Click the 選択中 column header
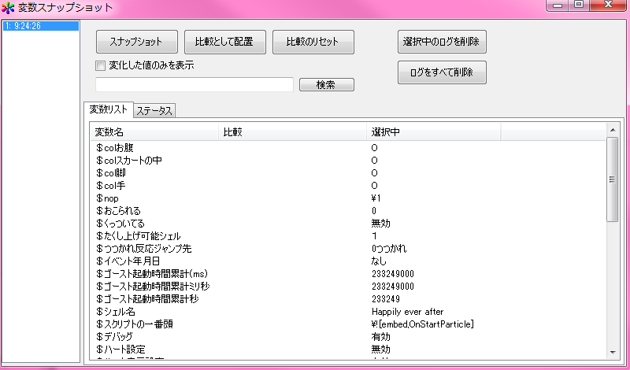The width and height of the screenshot is (630, 370). 434,132
